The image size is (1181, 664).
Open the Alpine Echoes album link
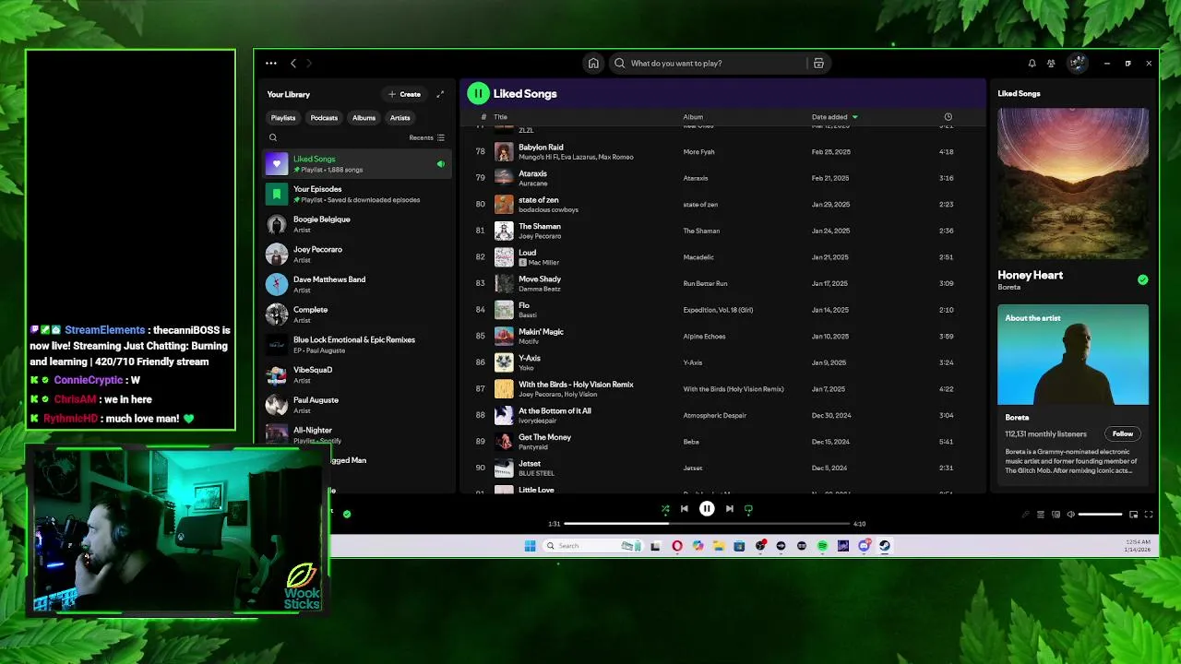point(704,337)
